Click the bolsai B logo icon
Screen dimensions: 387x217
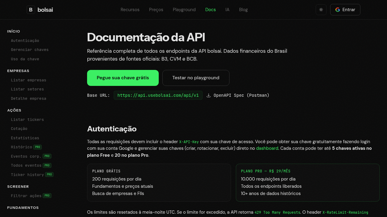click(31, 10)
